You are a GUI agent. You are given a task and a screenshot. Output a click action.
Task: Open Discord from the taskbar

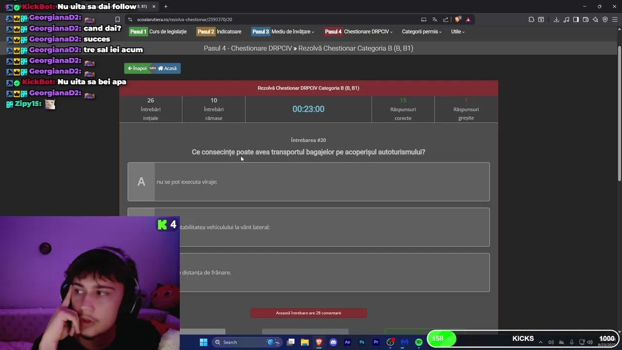point(333,342)
